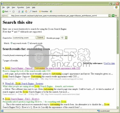Image resolution: width=120 pixels, height=113 pixels.
Task: Click the scrollbar down arrow
Action: tap(118, 107)
